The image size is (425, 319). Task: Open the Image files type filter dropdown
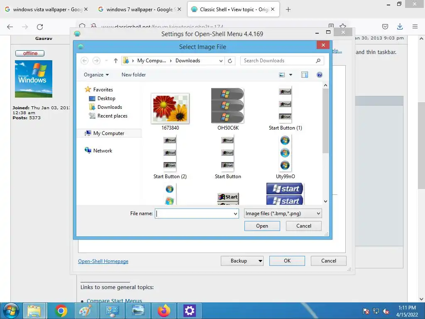point(283,213)
